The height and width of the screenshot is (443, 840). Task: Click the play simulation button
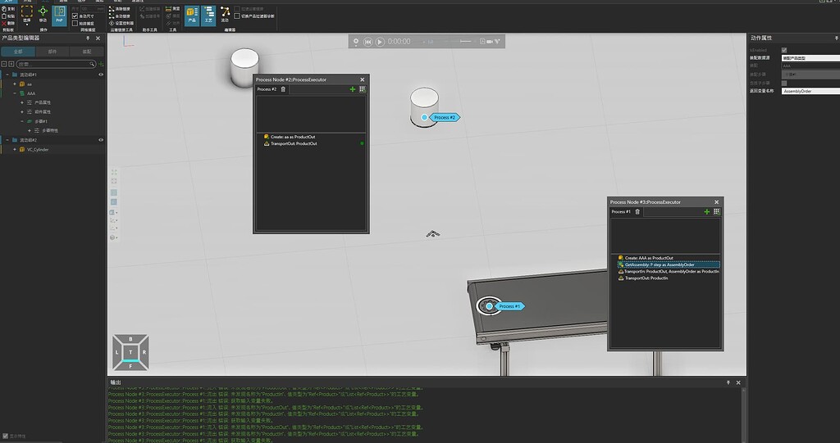380,42
